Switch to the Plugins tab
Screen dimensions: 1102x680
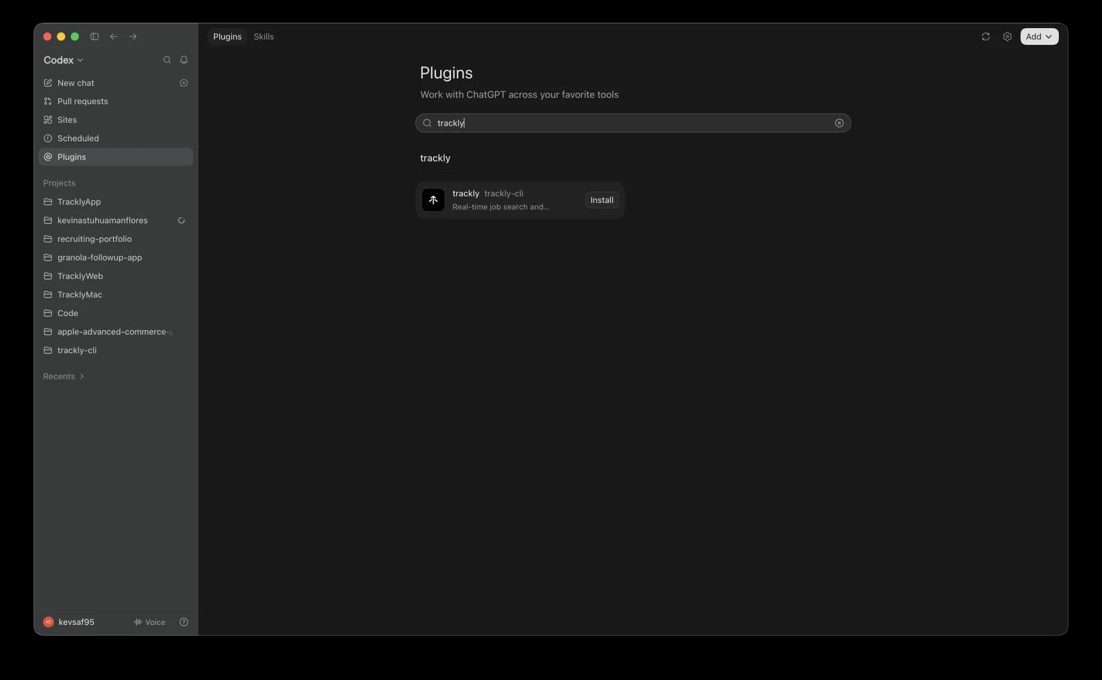point(228,37)
